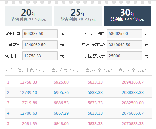Viewport: 156px width, 129px height.
Task: Switch to the 25年 loan term tab
Action: 78,16
